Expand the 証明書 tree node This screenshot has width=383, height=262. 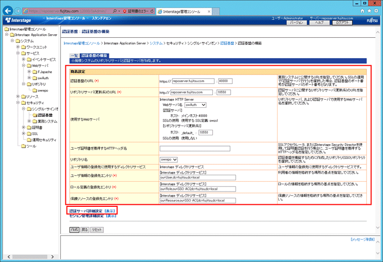click(x=24, y=127)
